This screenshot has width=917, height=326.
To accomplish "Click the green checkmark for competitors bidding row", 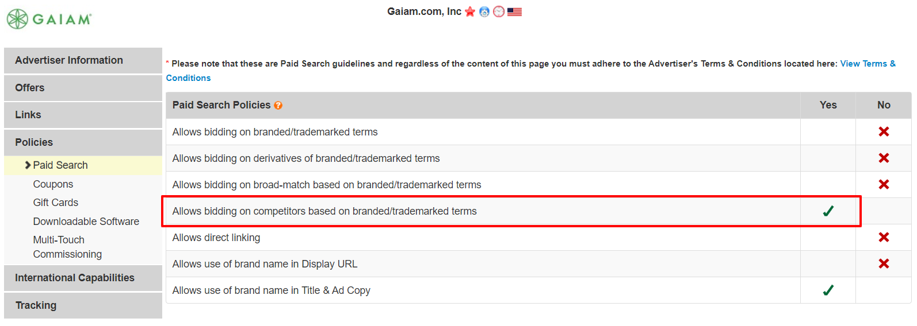I will coord(828,211).
